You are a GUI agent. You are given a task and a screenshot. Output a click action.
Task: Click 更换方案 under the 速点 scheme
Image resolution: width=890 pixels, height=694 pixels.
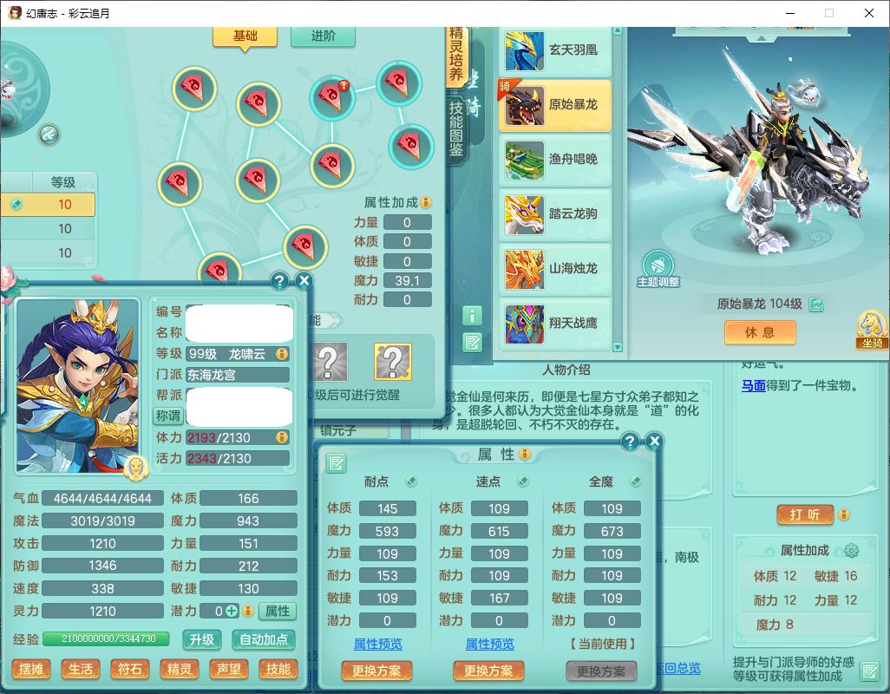click(x=488, y=671)
